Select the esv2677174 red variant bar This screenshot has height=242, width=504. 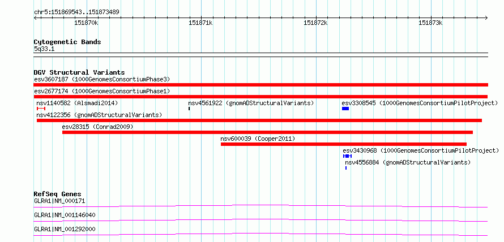[x=260, y=97]
